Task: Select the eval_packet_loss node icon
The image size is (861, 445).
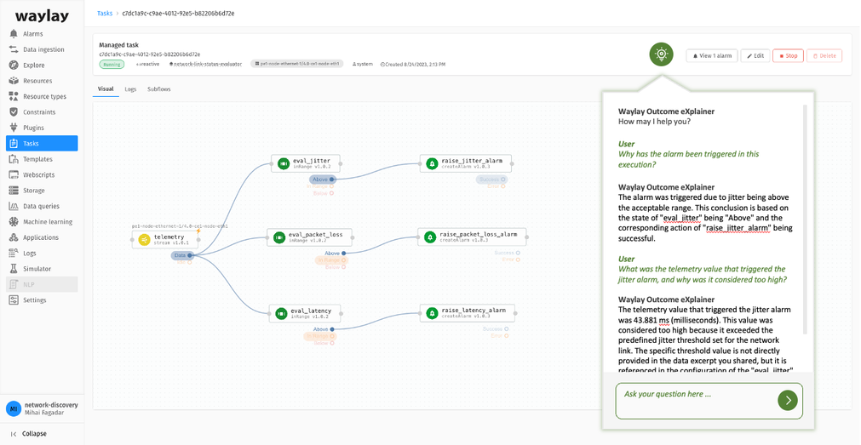Action: coord(279,237)
